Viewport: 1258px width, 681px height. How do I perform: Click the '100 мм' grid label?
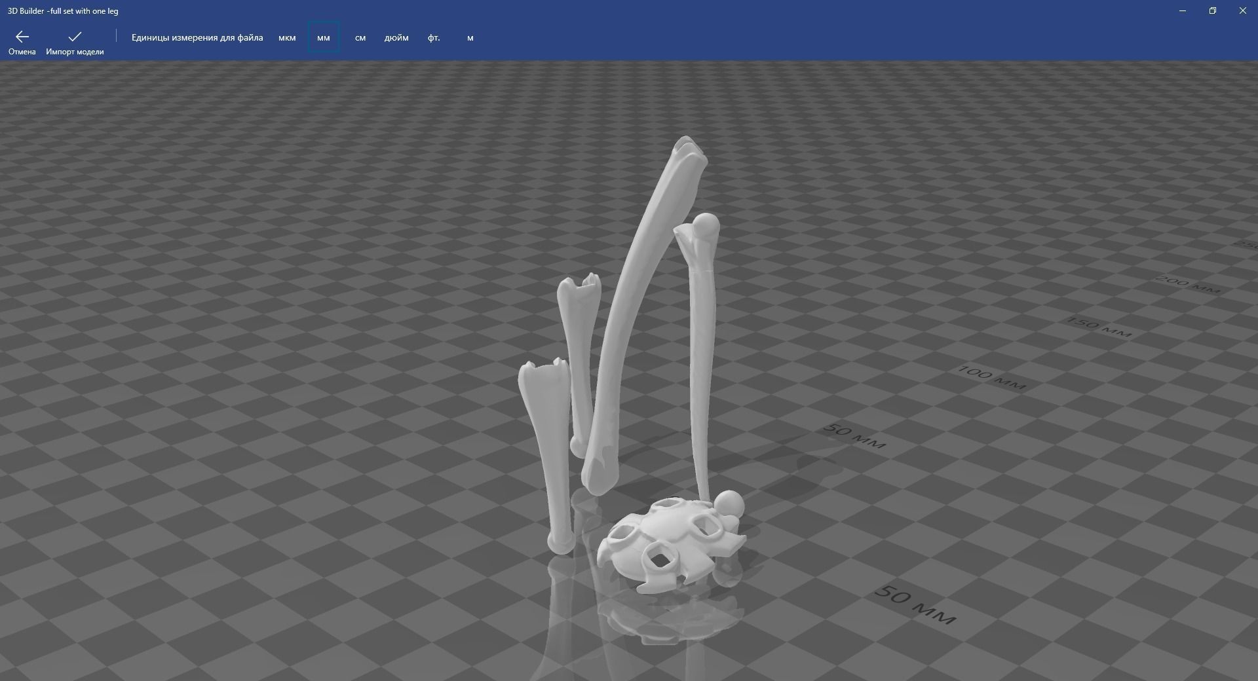991,378
